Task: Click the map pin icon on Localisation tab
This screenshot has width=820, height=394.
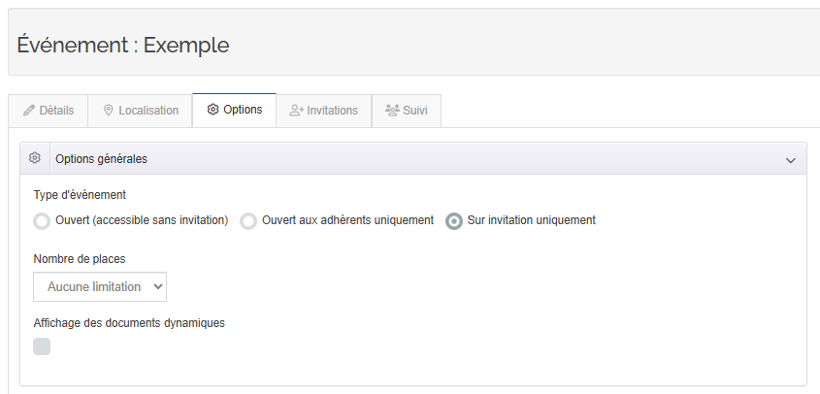Action: tap(109, 111)
